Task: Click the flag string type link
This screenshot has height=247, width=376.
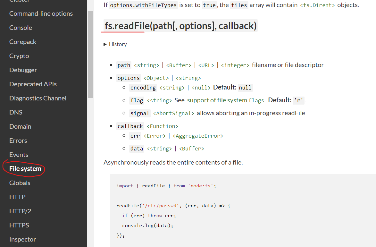Action: pos(159,101)
